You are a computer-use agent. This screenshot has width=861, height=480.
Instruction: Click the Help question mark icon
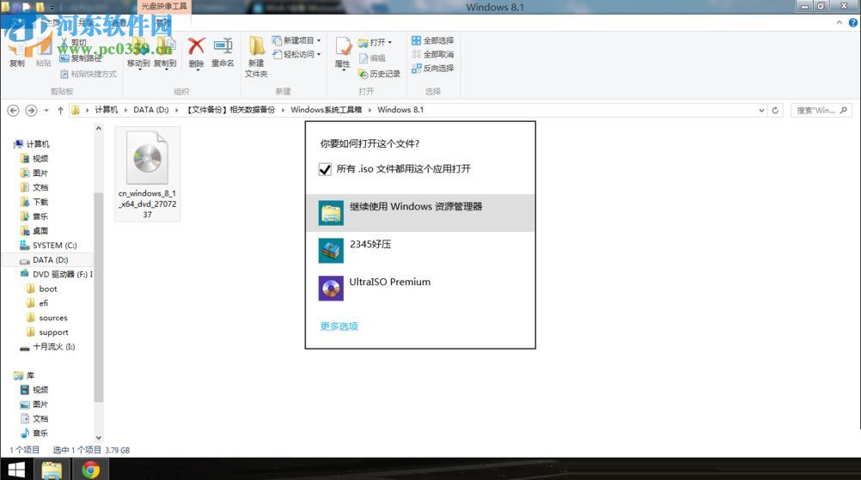[x=852, y=22]
